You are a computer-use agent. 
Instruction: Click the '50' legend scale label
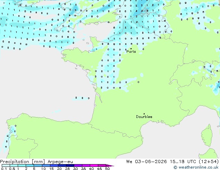pyautogui.click(x=107, y=169)
